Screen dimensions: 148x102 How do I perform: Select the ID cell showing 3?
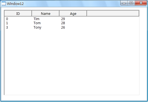tap(7, 27)
